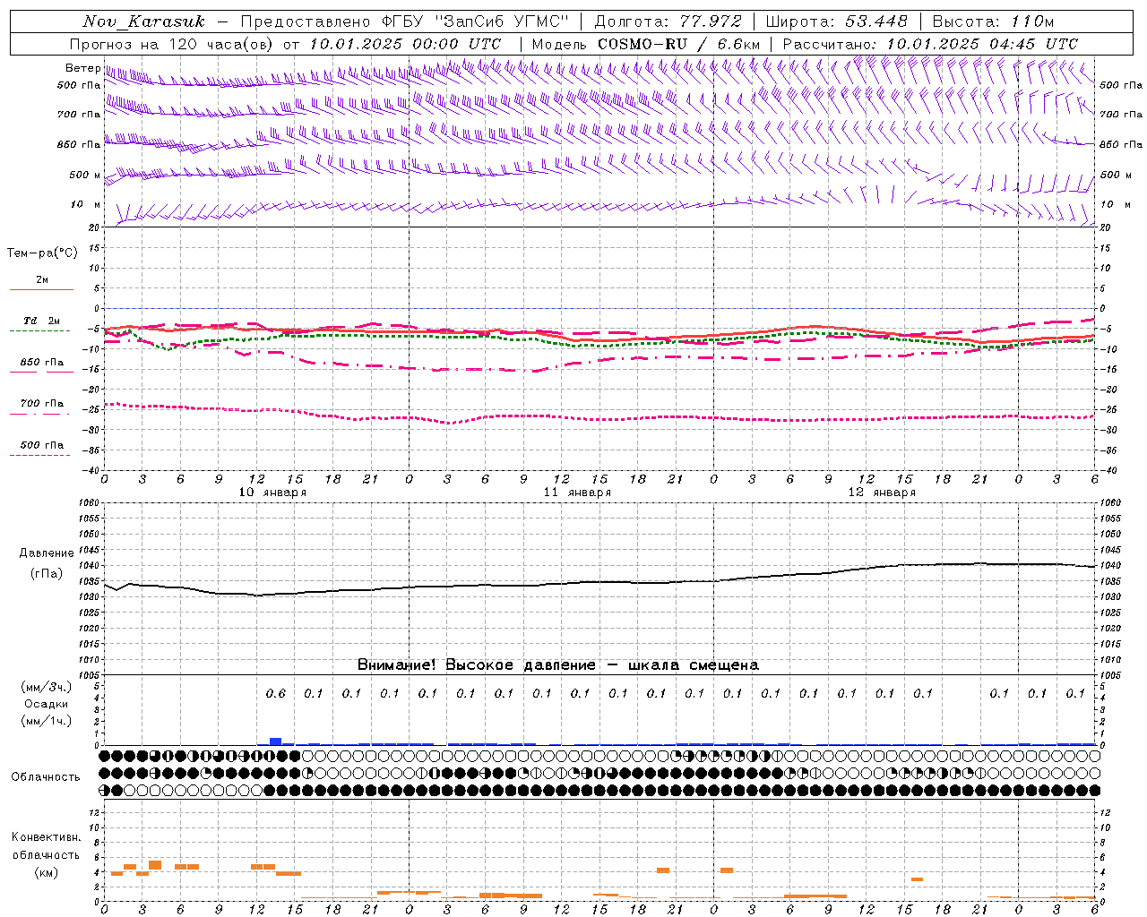Select the forecast start time 10.01.2025 00:00 UTC
1147x917 pixels.
[405, 44]
